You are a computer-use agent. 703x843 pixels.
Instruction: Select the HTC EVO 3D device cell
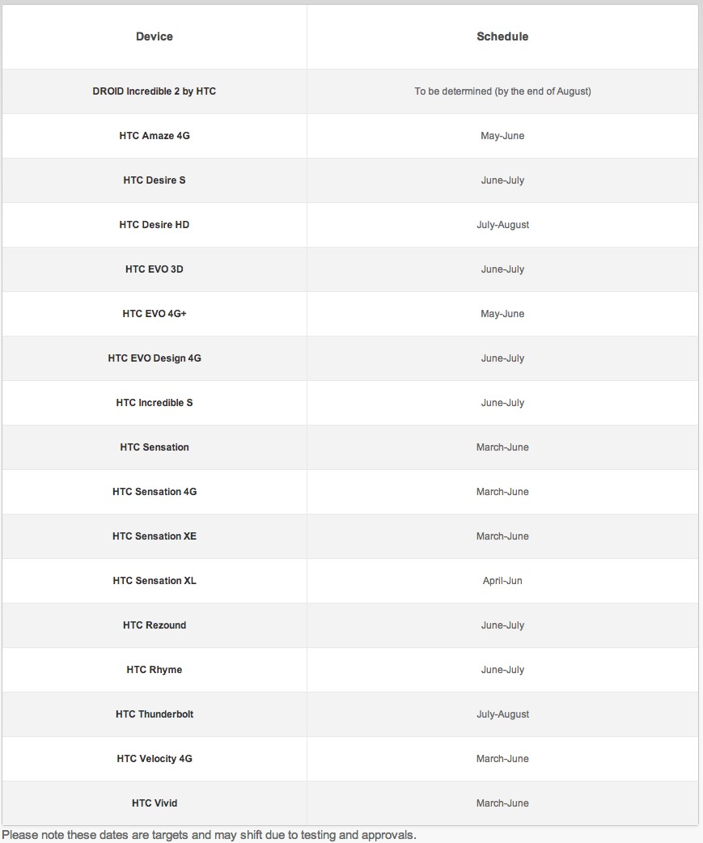pos(155,269)
